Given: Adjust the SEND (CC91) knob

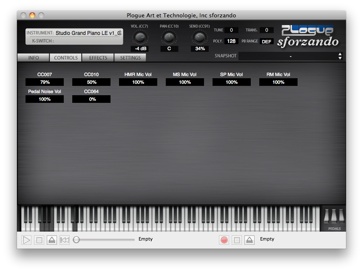Looking at the screenshot, I should click(199, 37).
